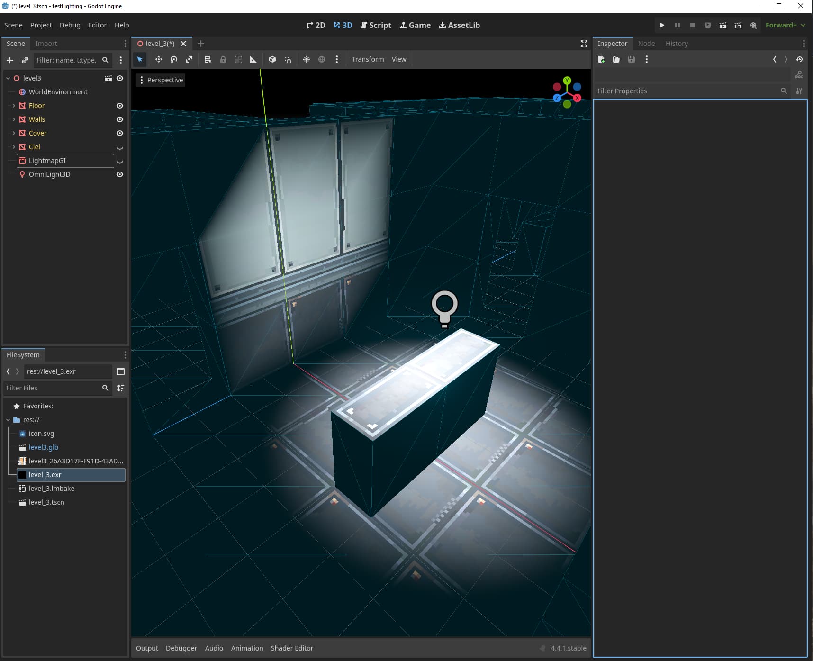
Task: Show the hidden Ciel node
Action: pyautogui.click(x=120, y=147)
